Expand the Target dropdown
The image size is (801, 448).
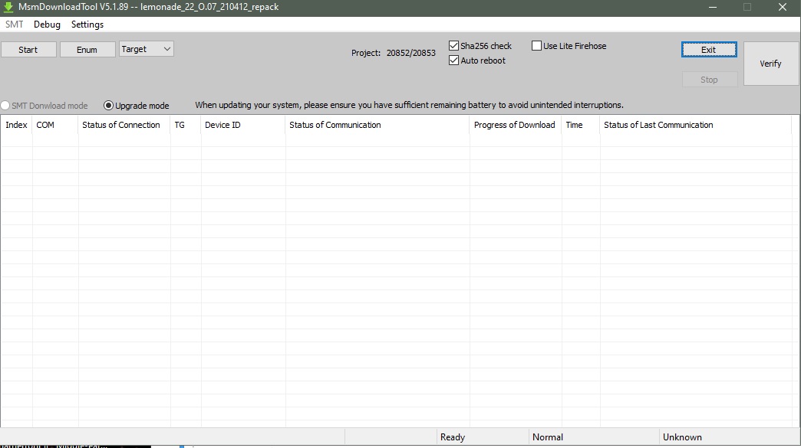(x=147, y=49)
